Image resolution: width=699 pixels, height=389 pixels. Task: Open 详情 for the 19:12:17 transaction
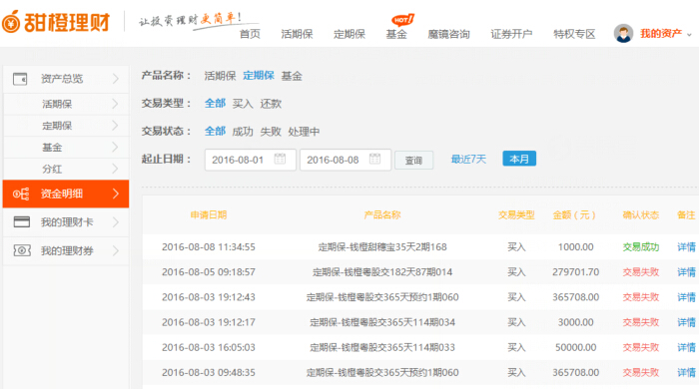(686, 322)
